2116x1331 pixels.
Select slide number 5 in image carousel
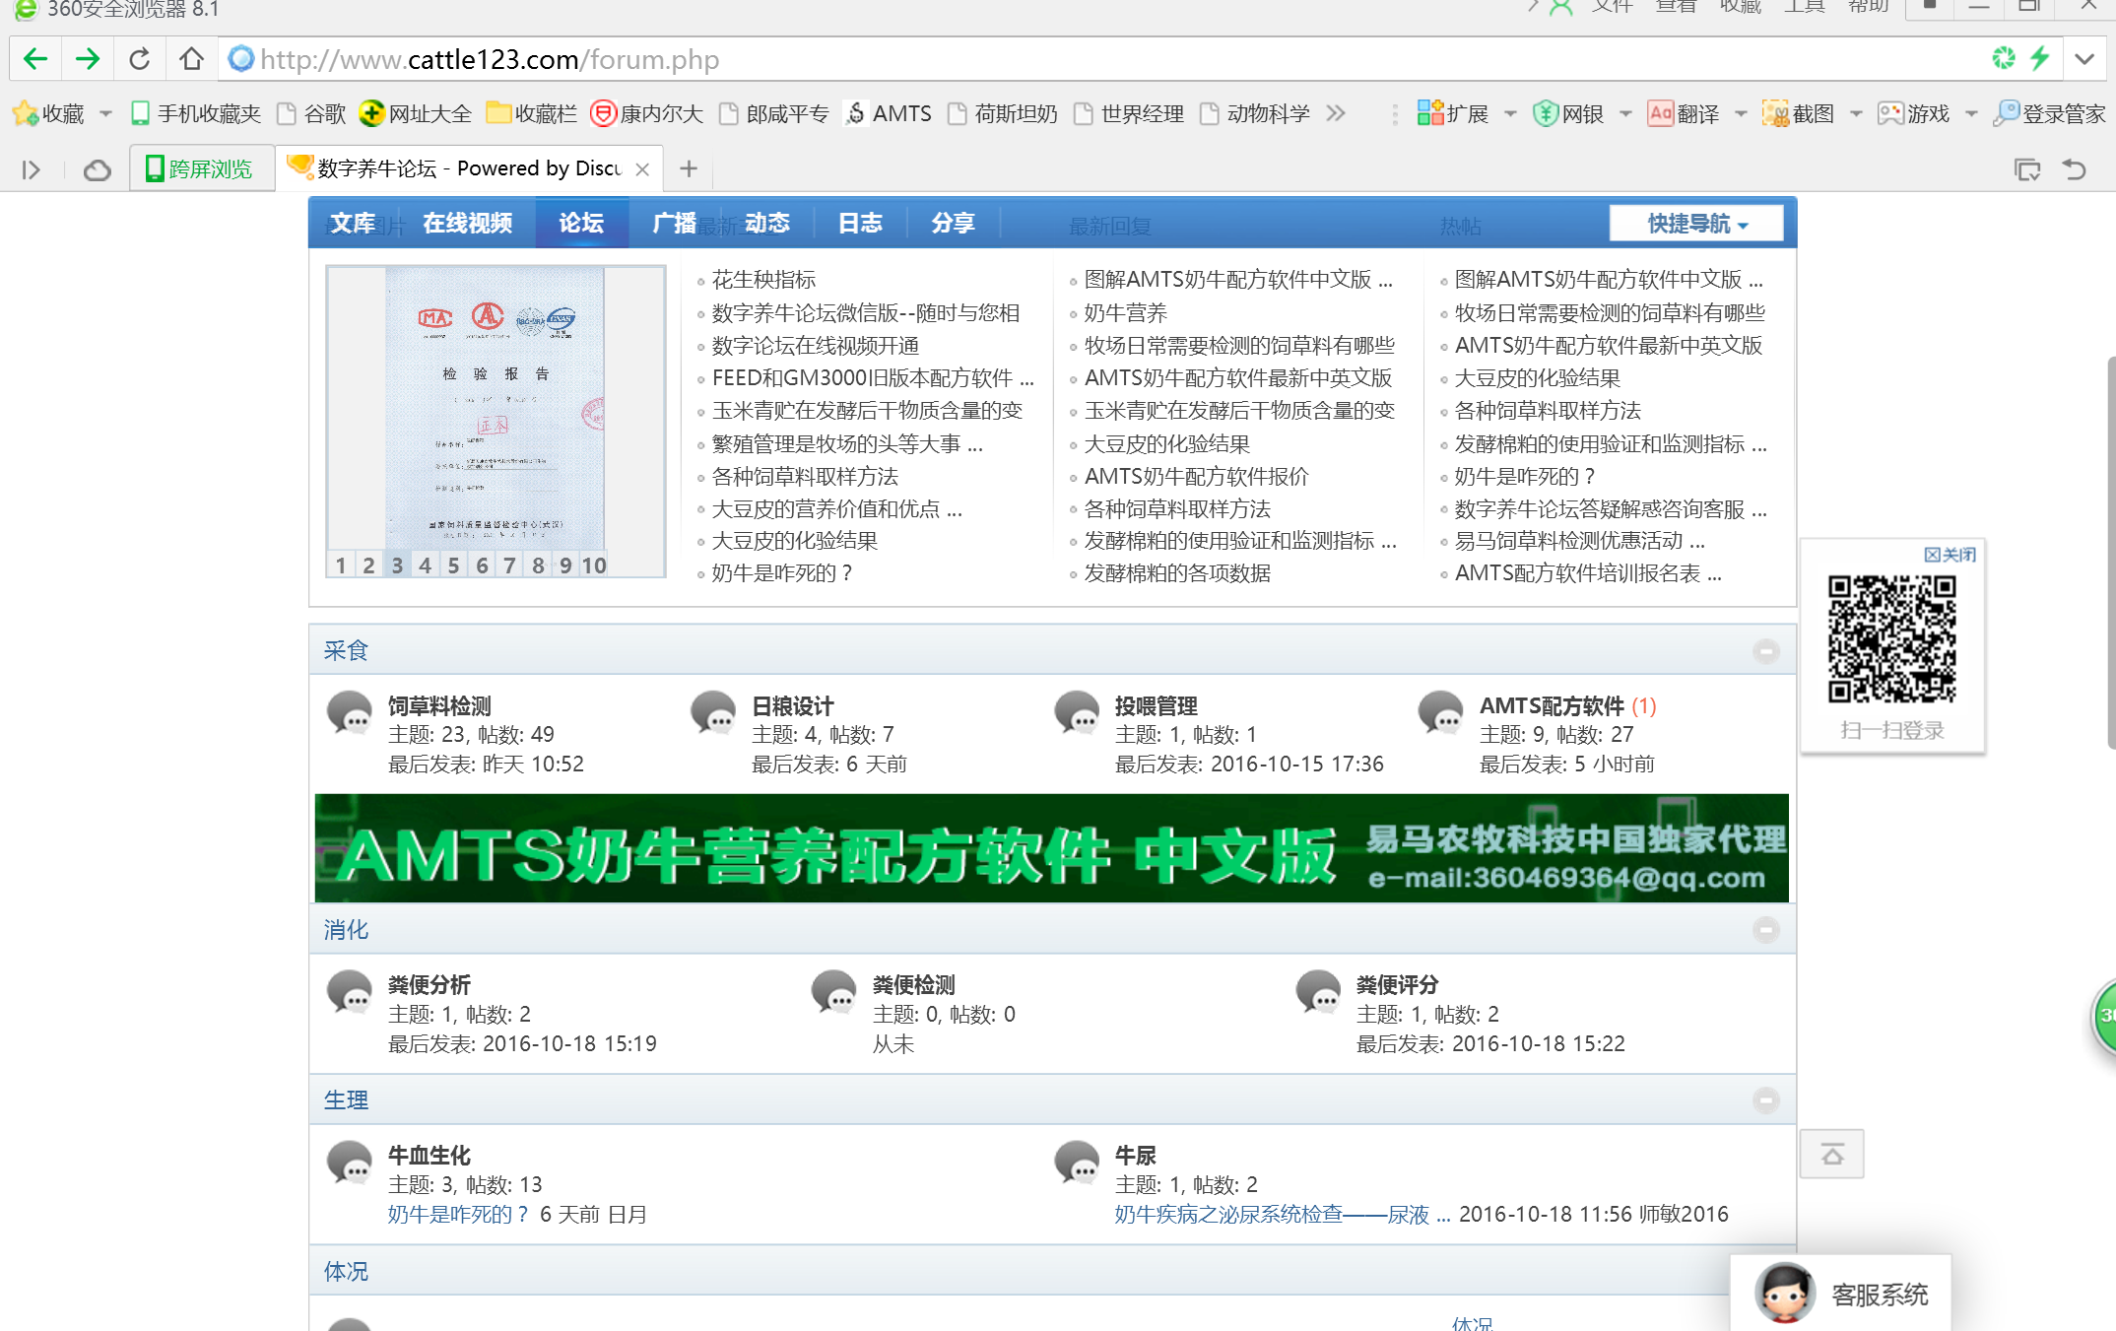453,565
